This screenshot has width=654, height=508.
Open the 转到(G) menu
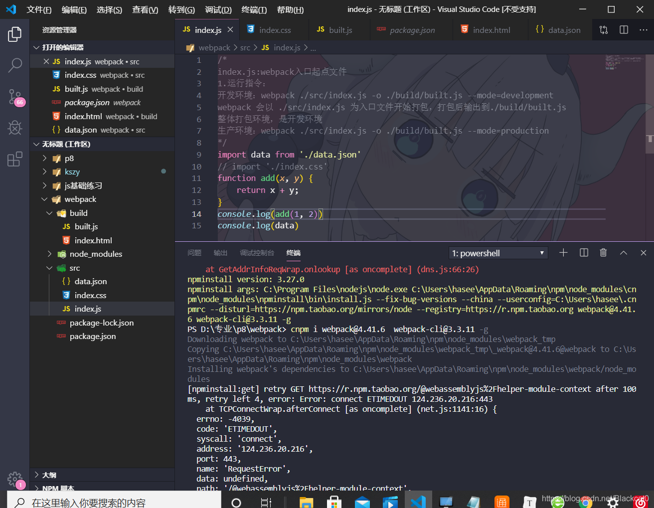[x=181, y=9]
